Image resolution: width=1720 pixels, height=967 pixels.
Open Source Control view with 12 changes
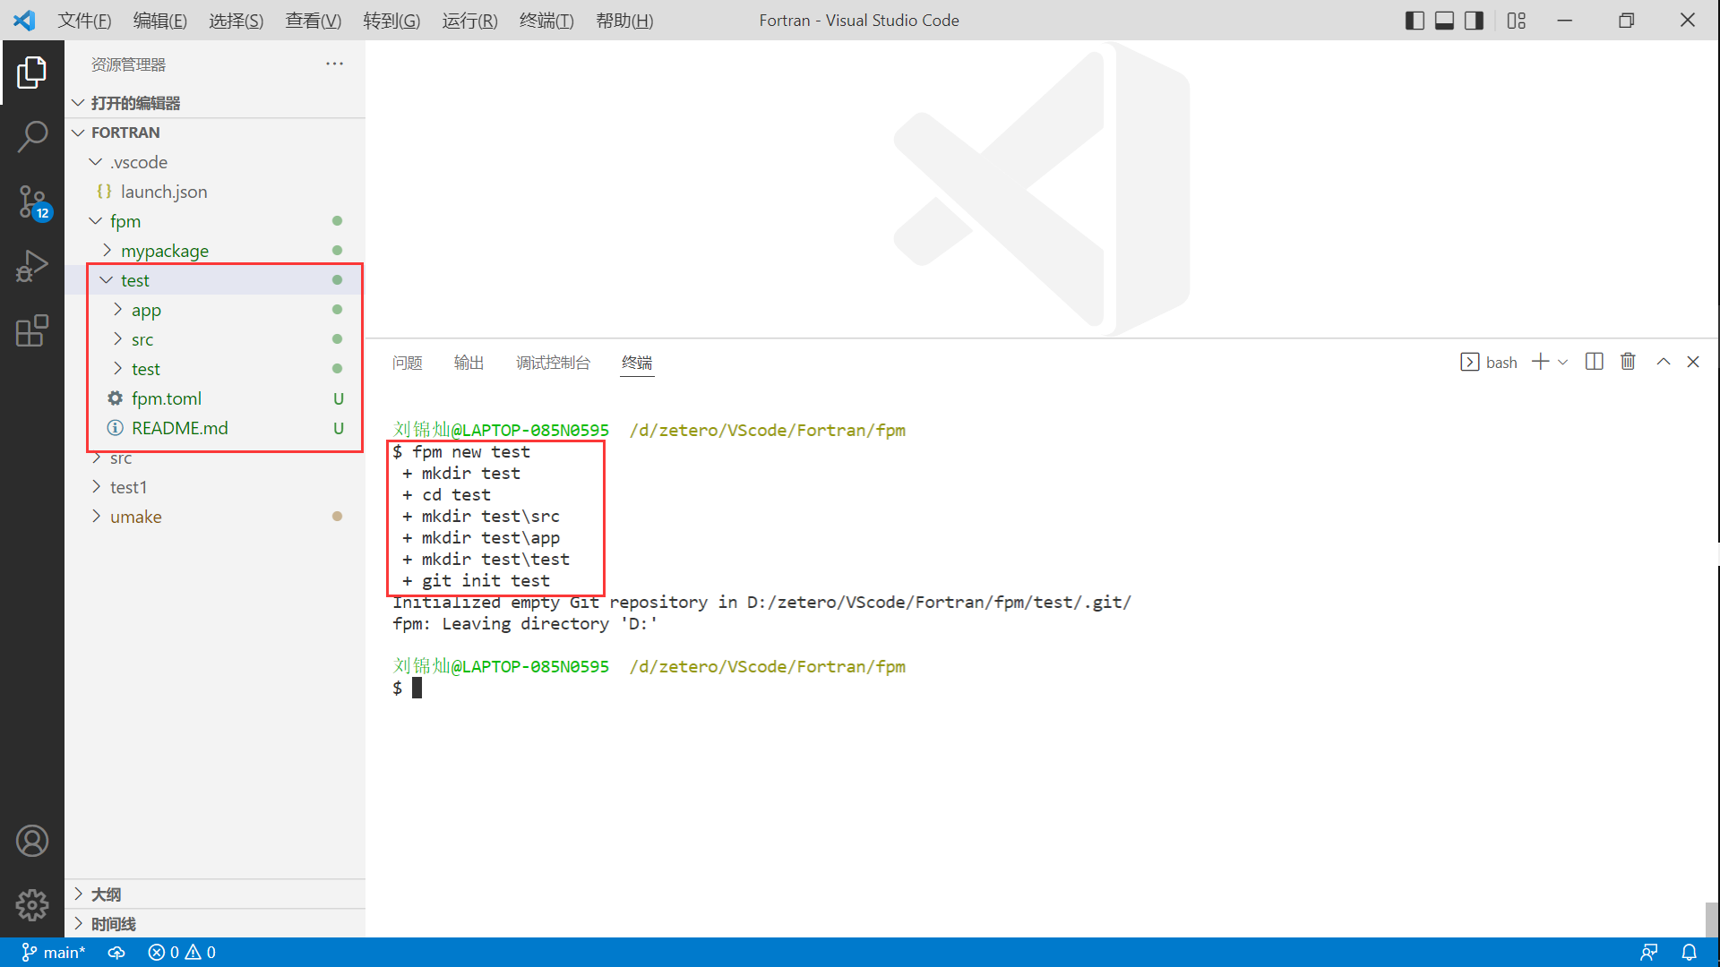[x=32, y=201]
